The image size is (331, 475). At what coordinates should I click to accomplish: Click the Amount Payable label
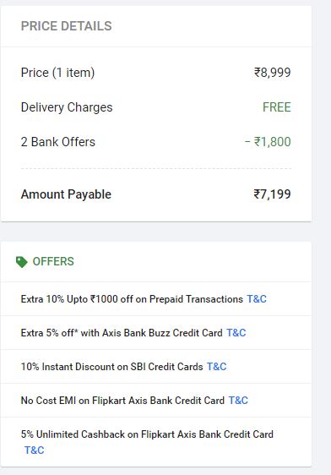point(66,194)
